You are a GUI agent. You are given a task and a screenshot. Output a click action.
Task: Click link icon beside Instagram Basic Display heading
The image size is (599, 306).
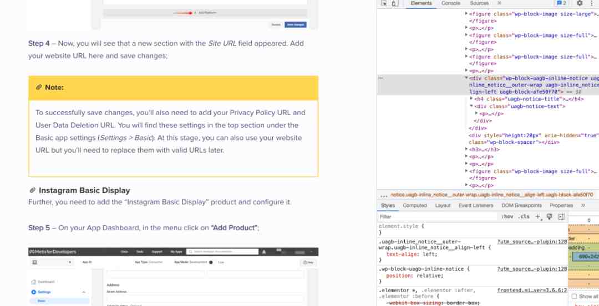[x=32, y=190]
